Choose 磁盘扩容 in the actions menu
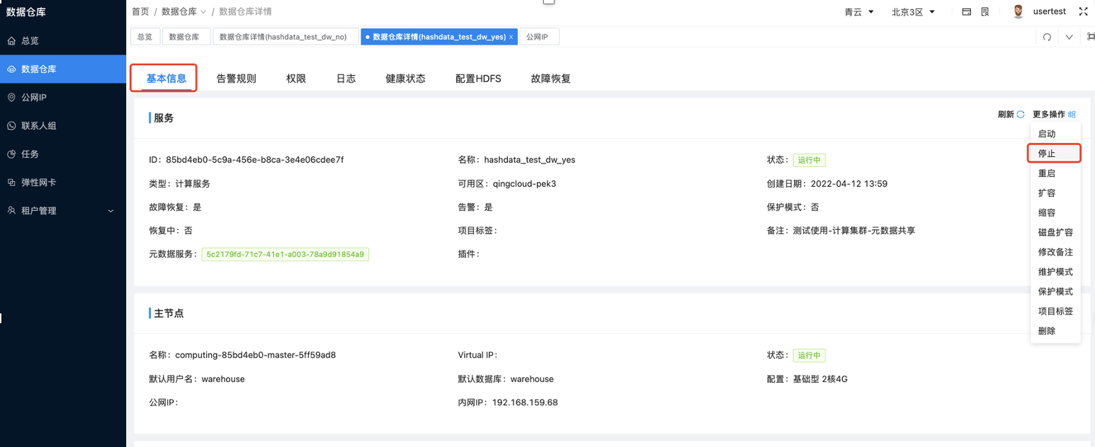1095x447 pixels. click(x=1055, y=231)
